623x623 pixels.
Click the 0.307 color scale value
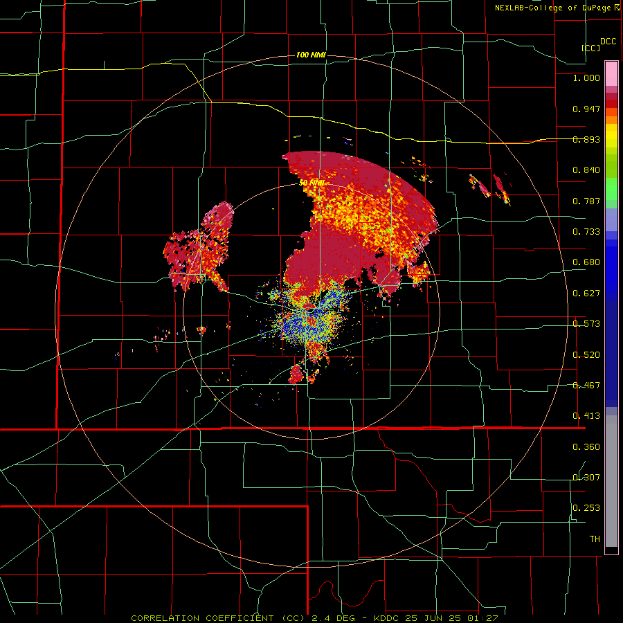click(x=586, y=478)
